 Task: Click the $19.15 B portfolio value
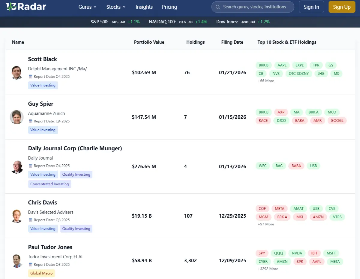pyautogui.click(x=142, y=216)
